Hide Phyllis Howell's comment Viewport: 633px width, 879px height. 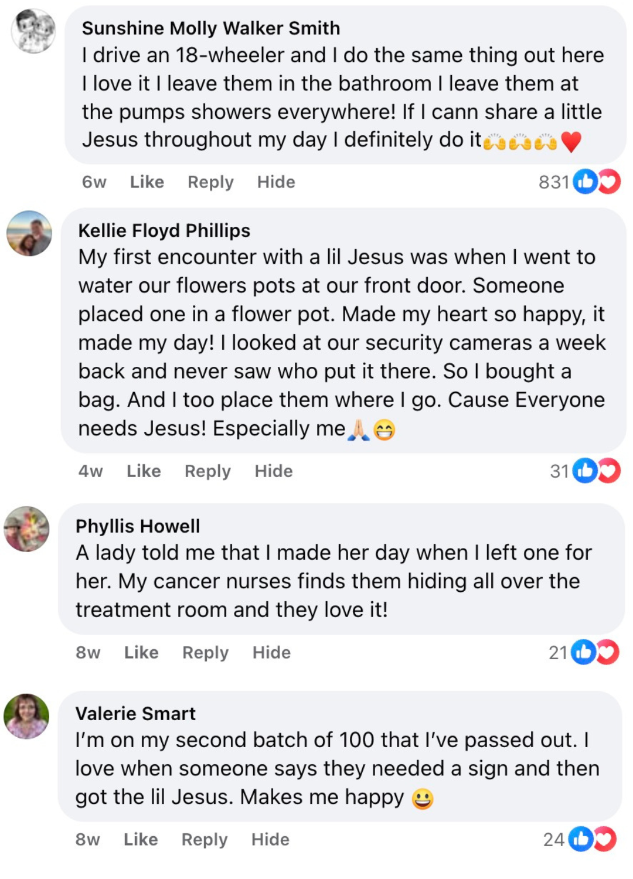(271, 652)
